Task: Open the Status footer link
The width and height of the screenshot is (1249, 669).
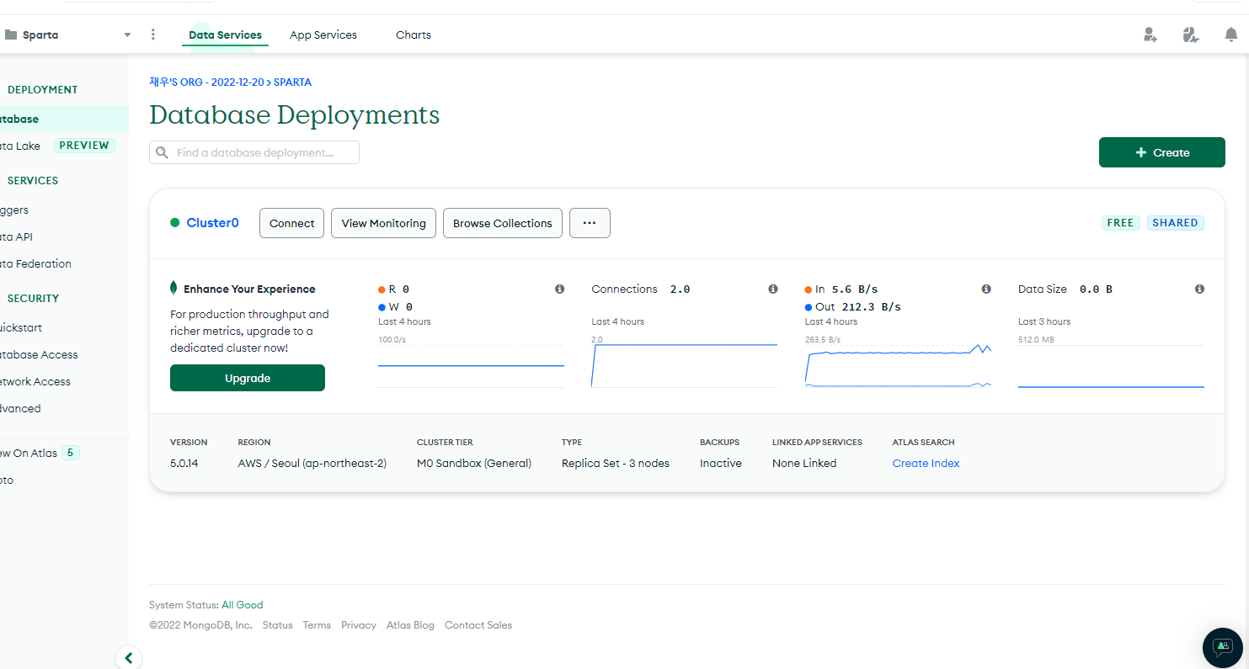Action: pos(278,625)
